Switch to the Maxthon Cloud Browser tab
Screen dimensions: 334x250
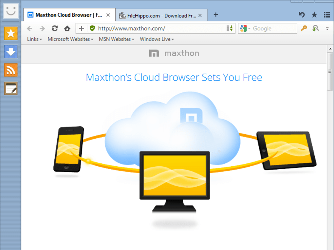tap(69, 15)
